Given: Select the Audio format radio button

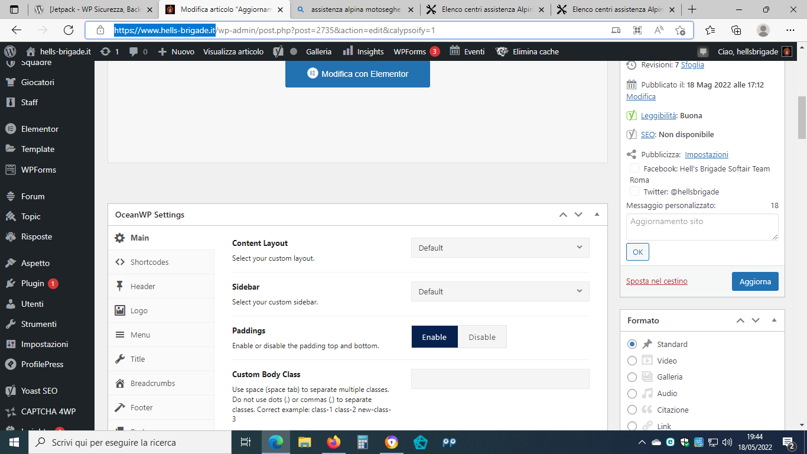Looking at the screenshot, I should click(x=632, y=393).
